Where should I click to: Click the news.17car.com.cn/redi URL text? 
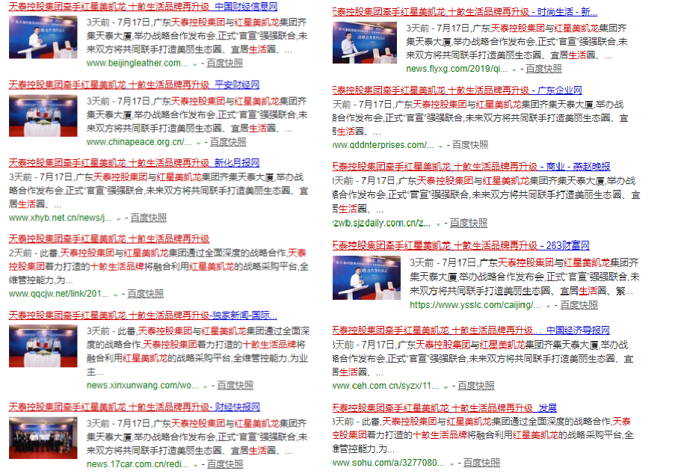[138, 464]
